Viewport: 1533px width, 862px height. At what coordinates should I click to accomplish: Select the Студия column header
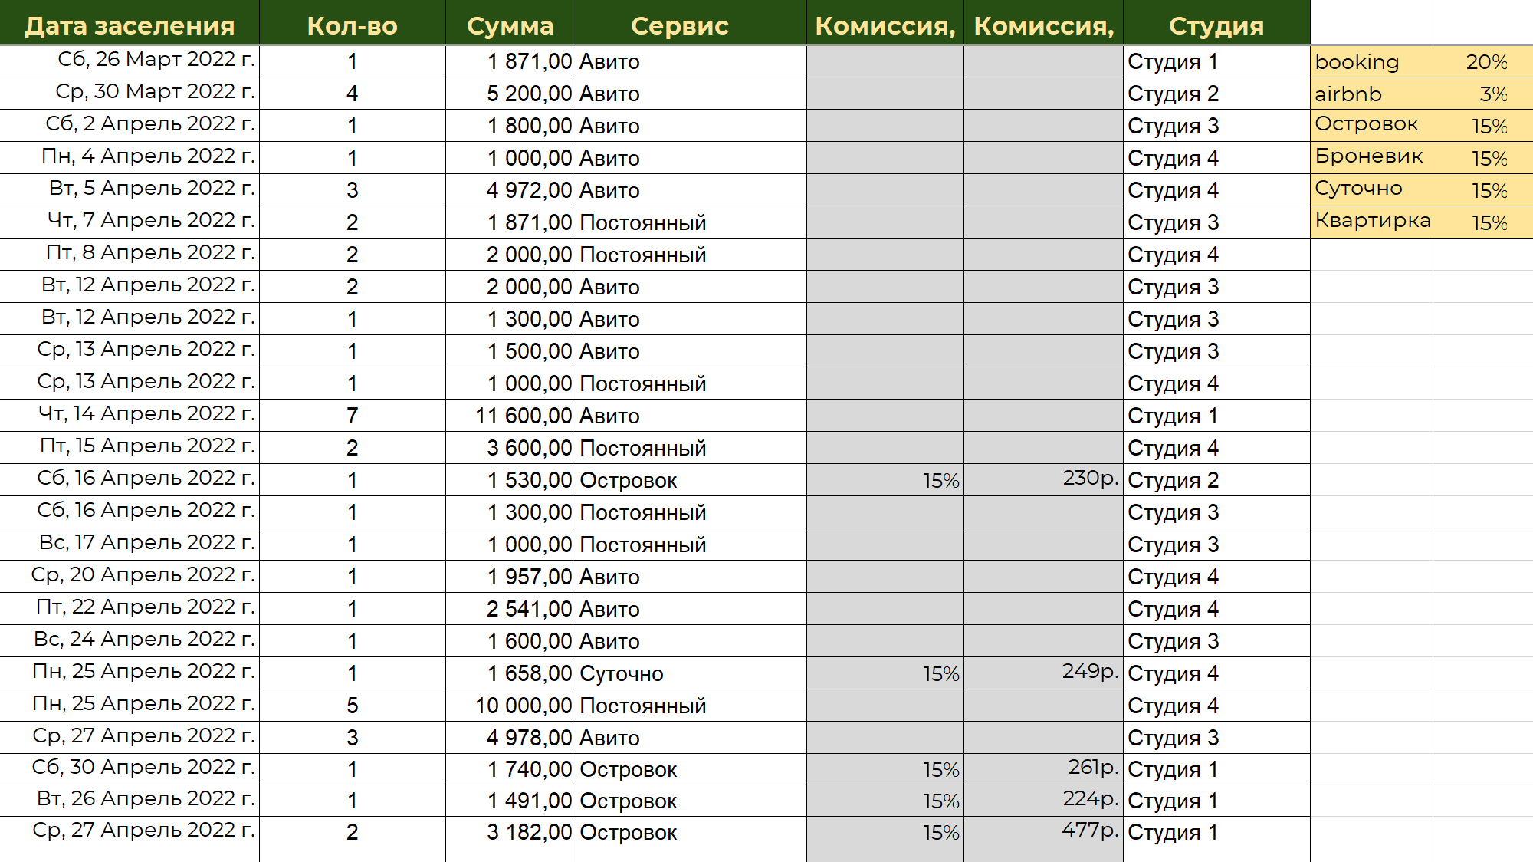pos(1216,23)
